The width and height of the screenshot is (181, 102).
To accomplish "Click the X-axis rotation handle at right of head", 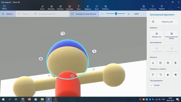I will pyautogui.click(x=94, y=51).
